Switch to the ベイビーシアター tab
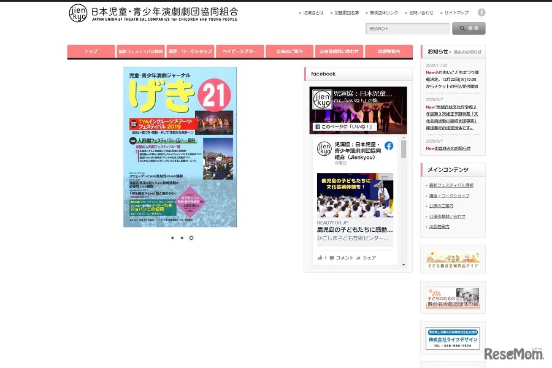 [x=239, y=52]
